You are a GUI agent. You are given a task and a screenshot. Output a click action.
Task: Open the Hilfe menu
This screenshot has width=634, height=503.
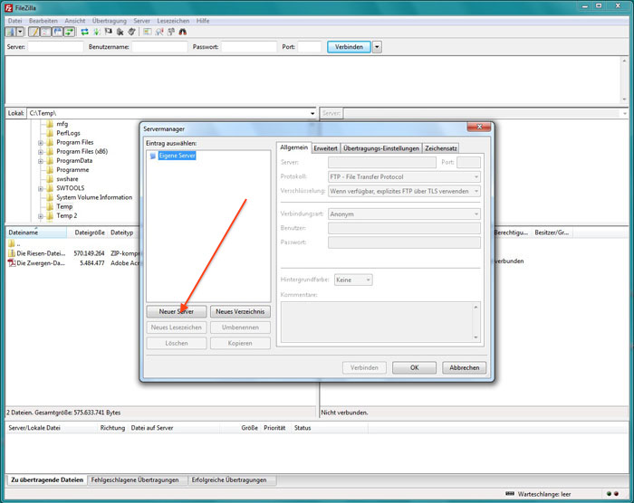203,21
